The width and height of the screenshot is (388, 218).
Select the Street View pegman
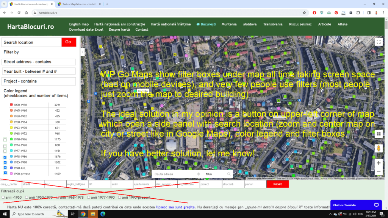tap(378, 148)
